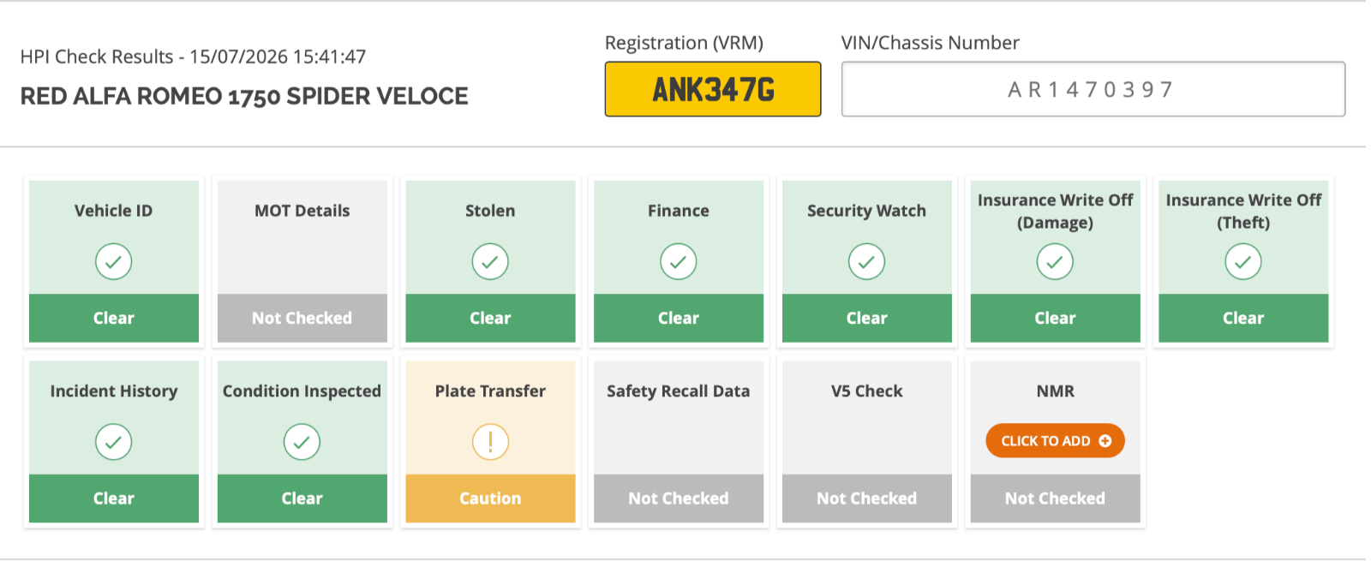
Task: Select the Condition Inspected card title
Action: point(302,391)
